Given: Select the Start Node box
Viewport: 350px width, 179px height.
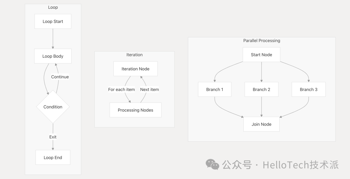Looking at the screenshot, I should pyautogui.click(x=262, y=55).
